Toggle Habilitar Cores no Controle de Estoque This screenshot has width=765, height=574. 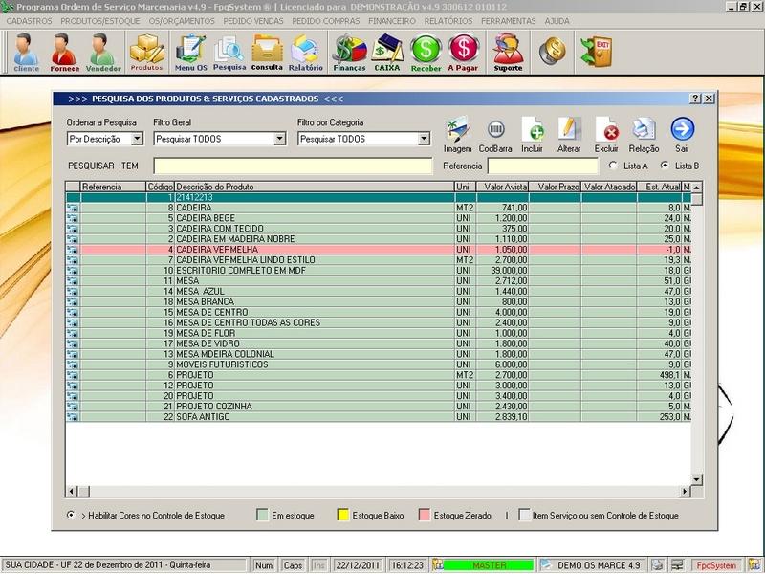pos(72,515)
